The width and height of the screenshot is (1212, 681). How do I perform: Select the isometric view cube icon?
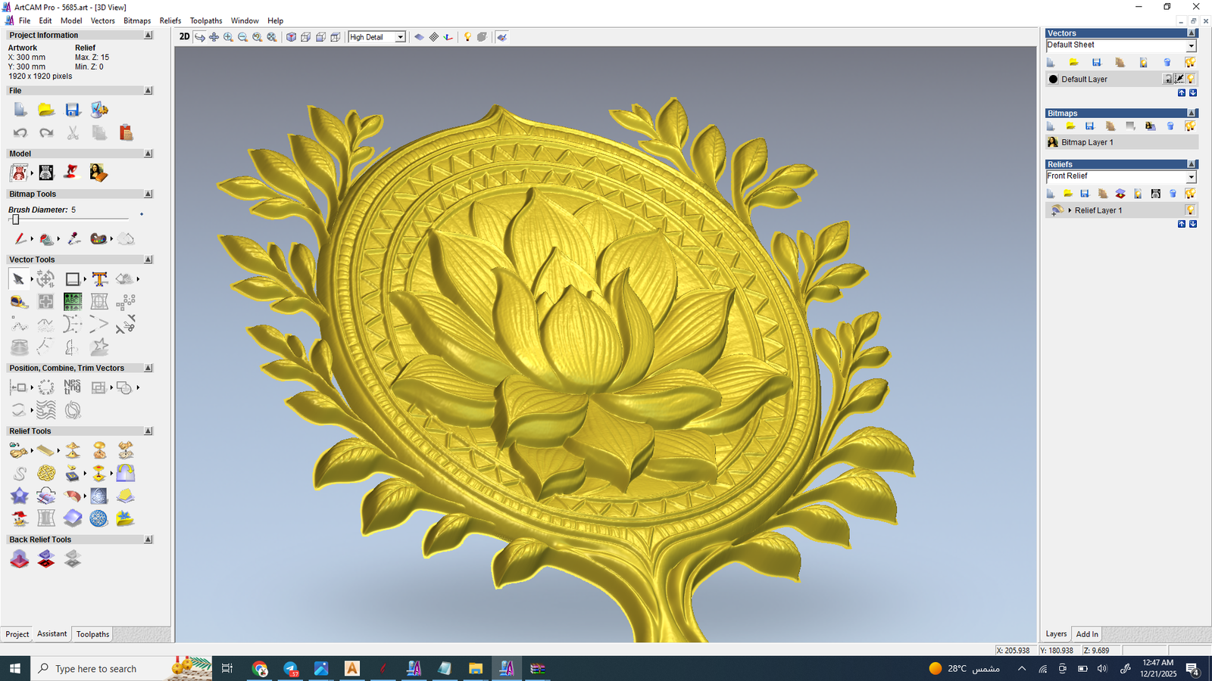(x=291, y=37)
